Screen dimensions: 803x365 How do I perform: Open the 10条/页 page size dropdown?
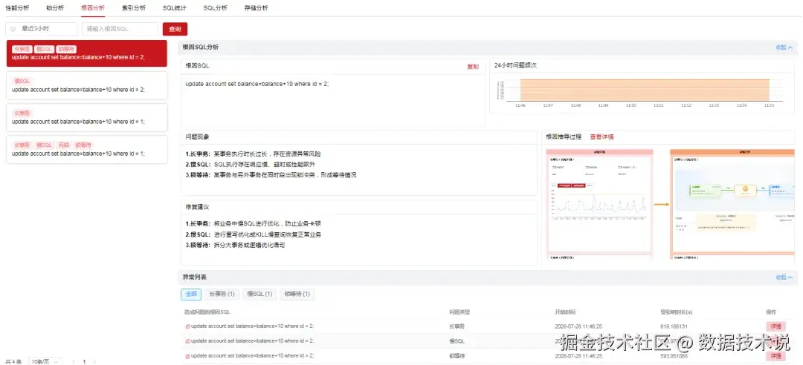(45, 361)
